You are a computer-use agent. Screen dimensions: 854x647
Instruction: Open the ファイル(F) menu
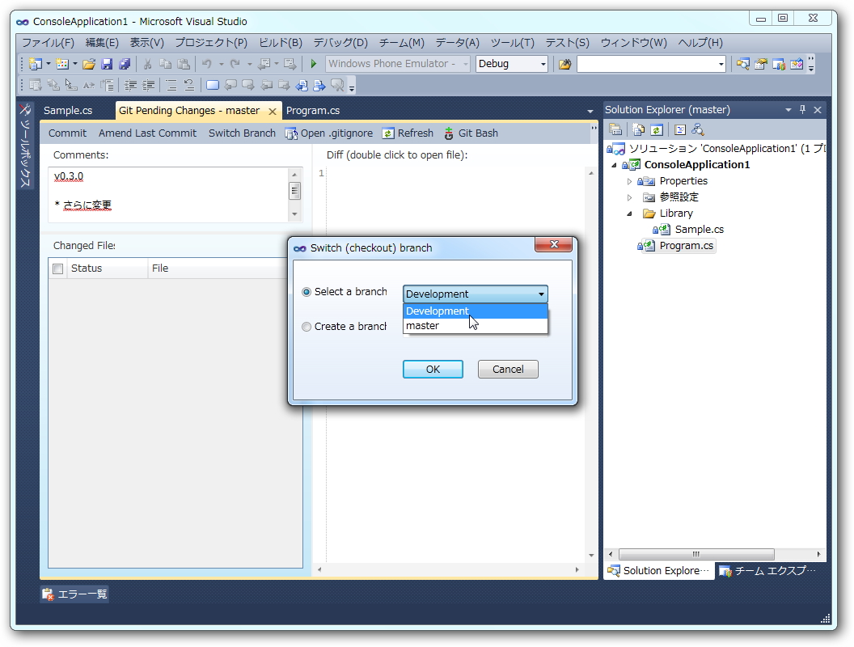click(48, 43)
